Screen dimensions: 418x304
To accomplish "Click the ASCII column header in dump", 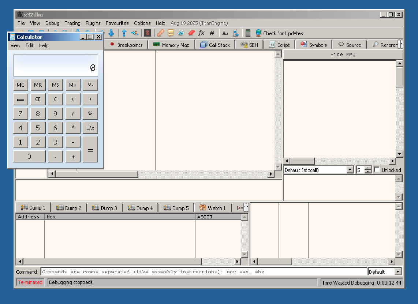I will point(218,217).
